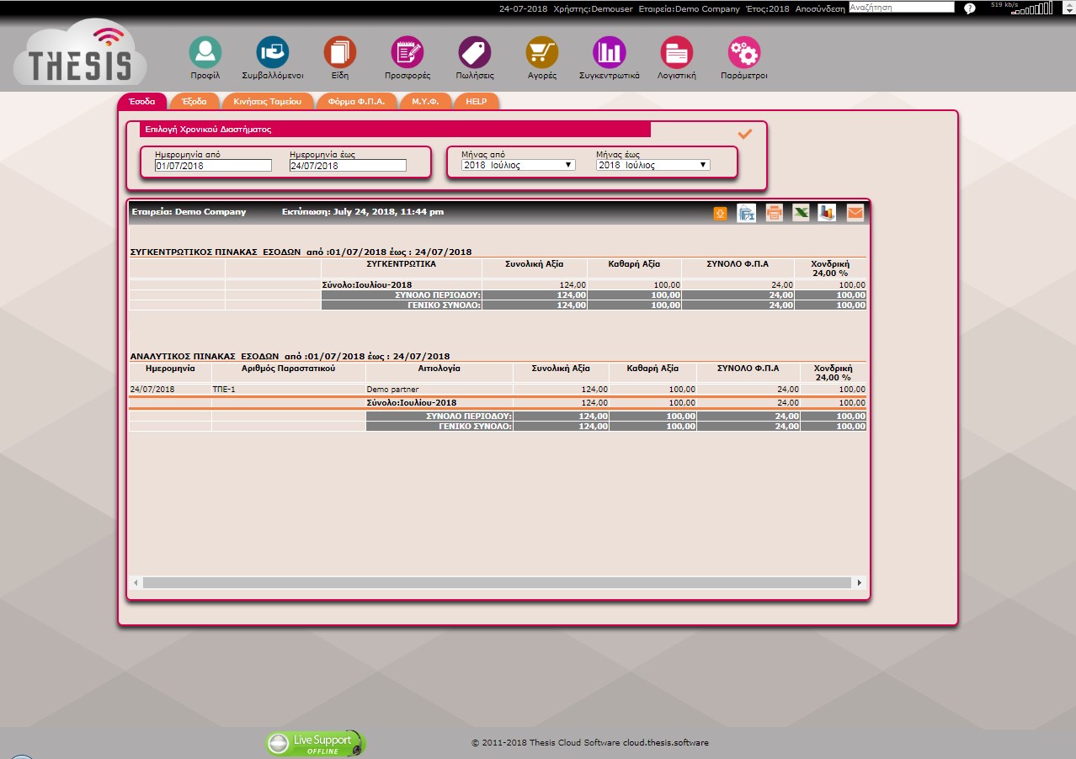Open the Live Support offline button
Screen dimensions: 1076x759
317,743
